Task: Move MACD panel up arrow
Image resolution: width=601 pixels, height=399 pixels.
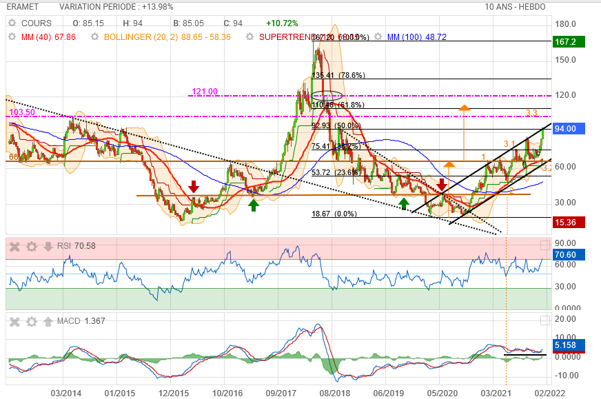Action: pos(48,321)
